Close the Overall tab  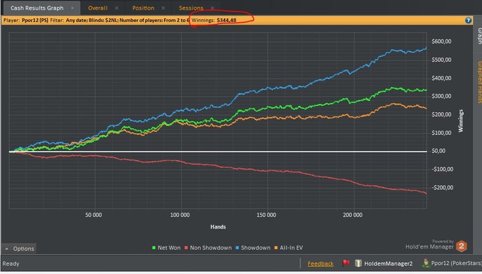[116, 8]
